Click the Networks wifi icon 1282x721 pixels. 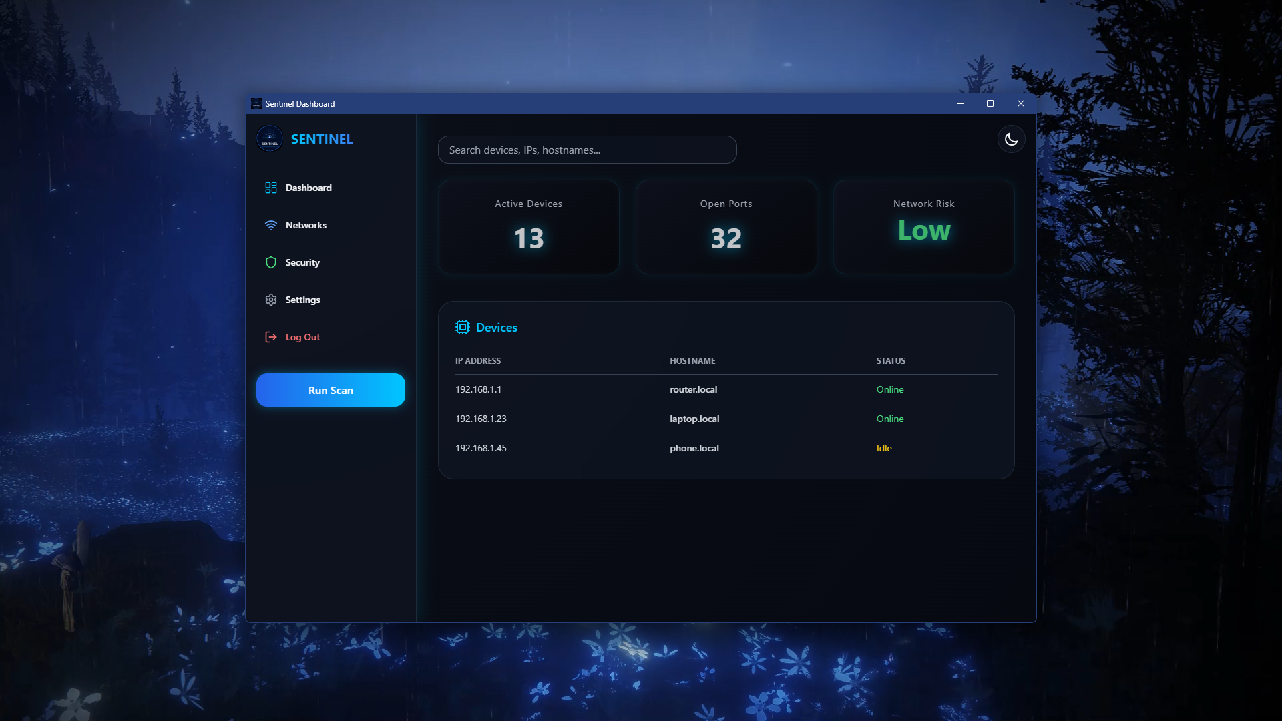tap(270, 225)
